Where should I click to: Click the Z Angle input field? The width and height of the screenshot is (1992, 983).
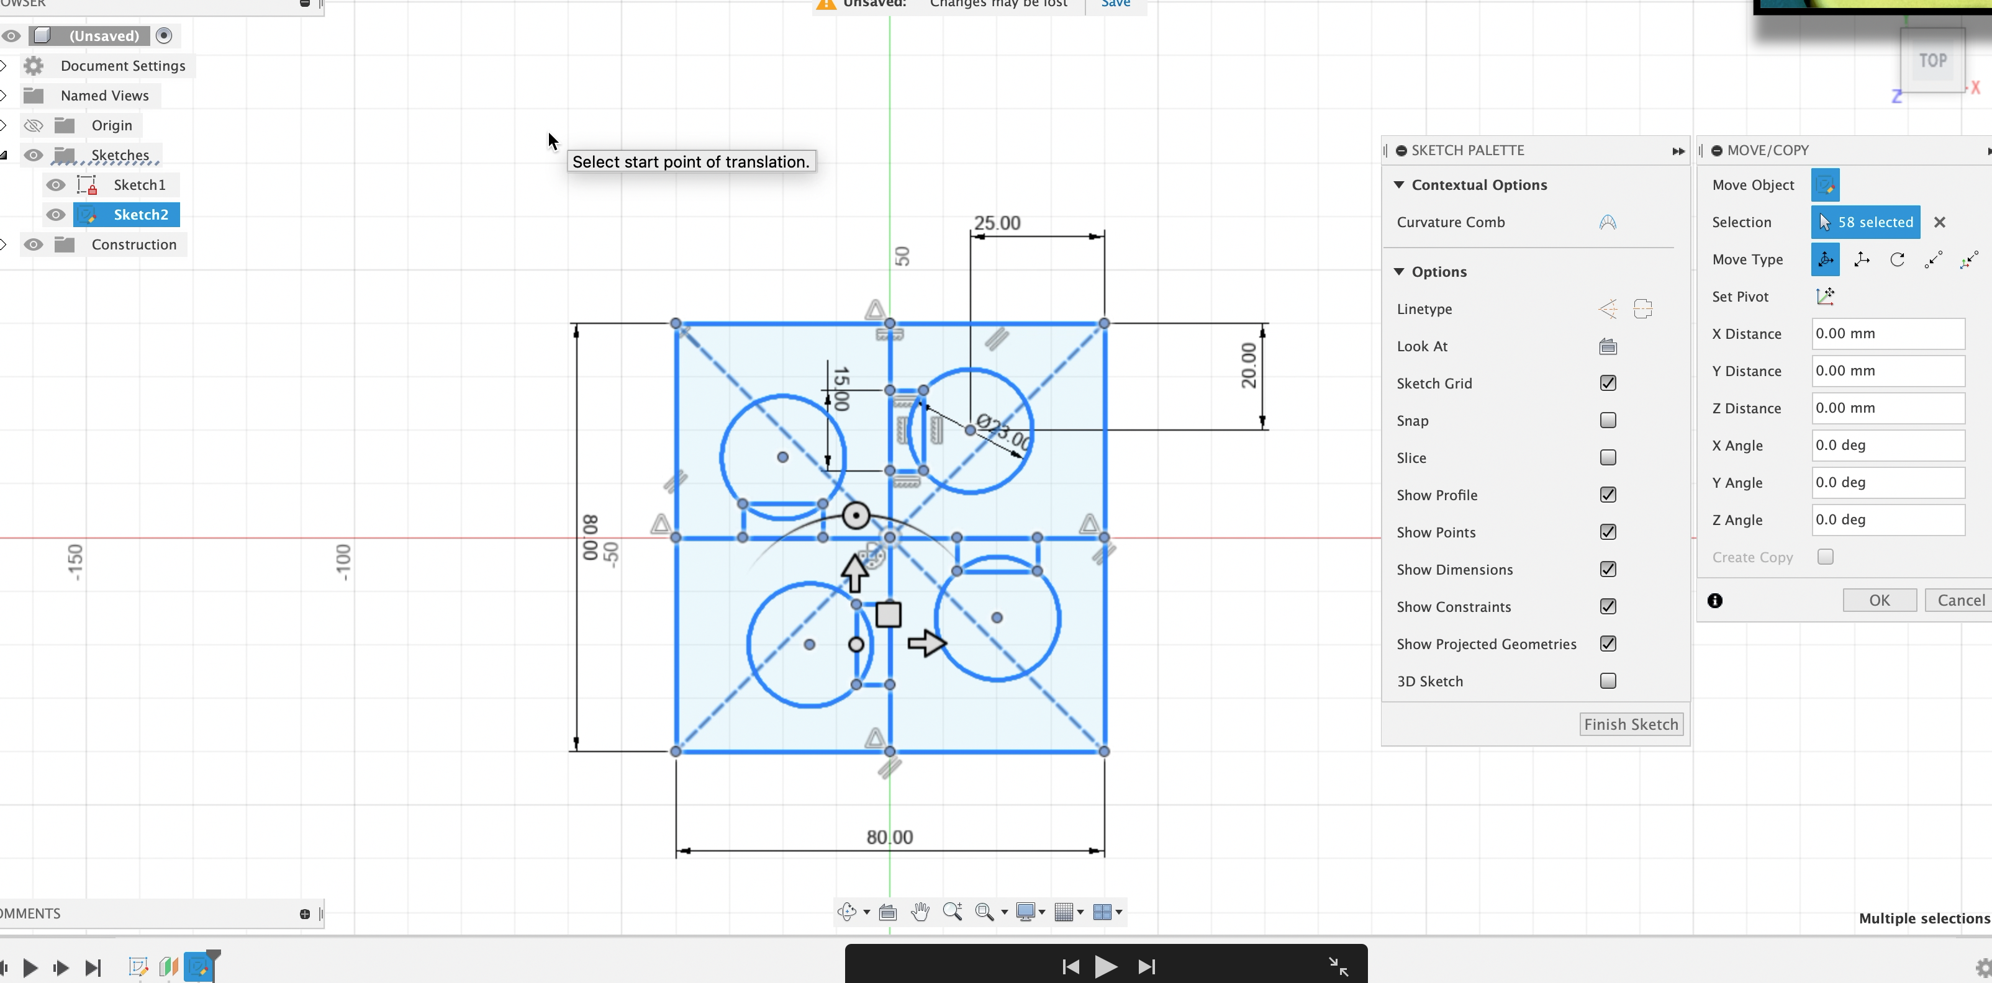point(1888,520)
